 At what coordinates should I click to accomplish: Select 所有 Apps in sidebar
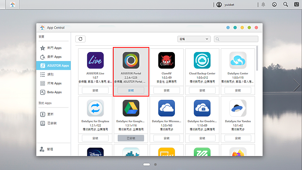click(54, 83)
